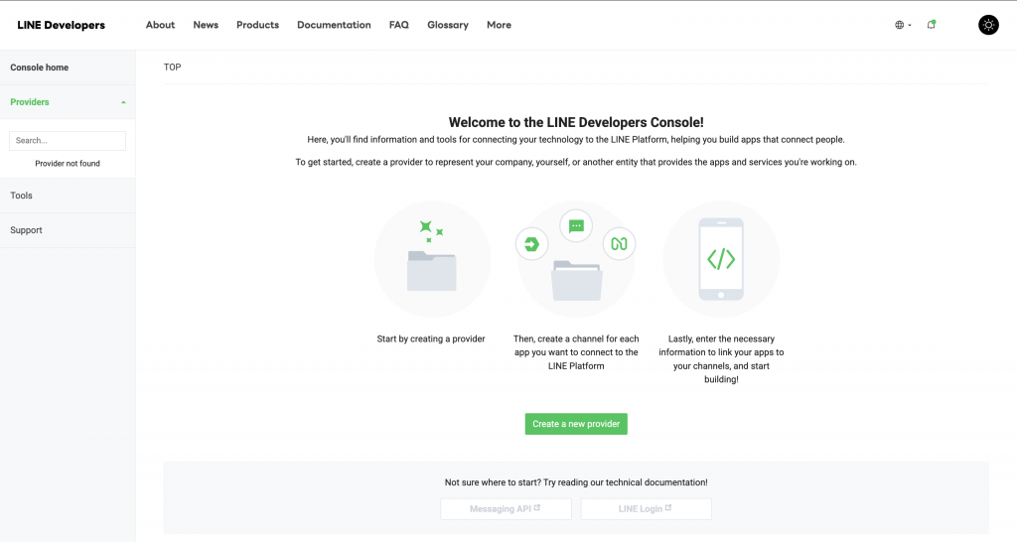Click the LINE Developers logo
1017x542 pixels.
coord(61,25)
